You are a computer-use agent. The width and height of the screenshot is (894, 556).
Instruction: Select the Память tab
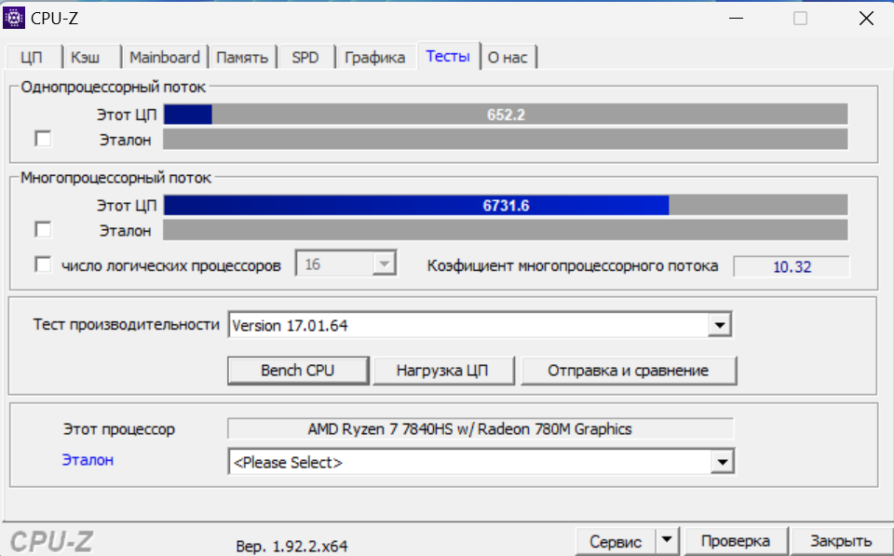[x=242, y=58]
